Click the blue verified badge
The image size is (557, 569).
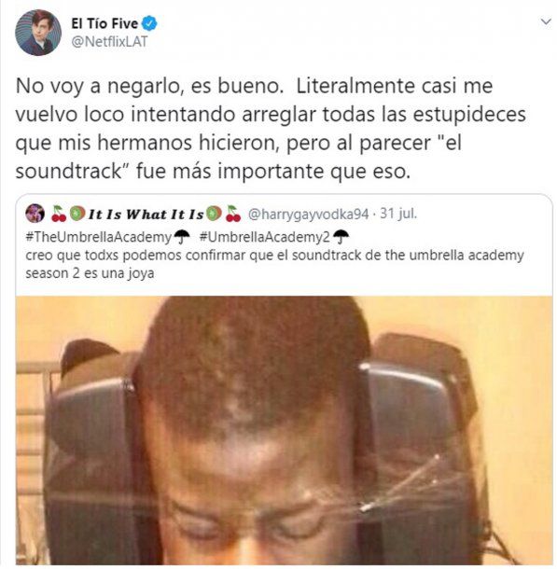149,23
